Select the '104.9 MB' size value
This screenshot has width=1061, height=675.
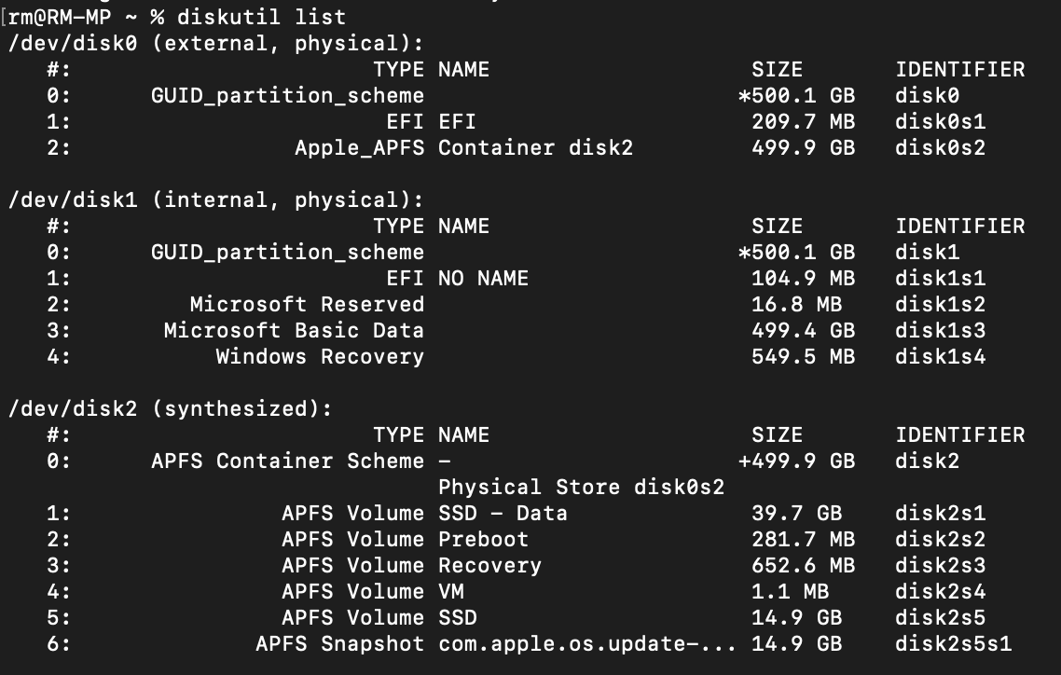pyautogui.click(x=803, y=278)
